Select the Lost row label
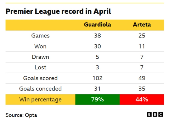The image size is (169, 123). (x=40, y=67)
